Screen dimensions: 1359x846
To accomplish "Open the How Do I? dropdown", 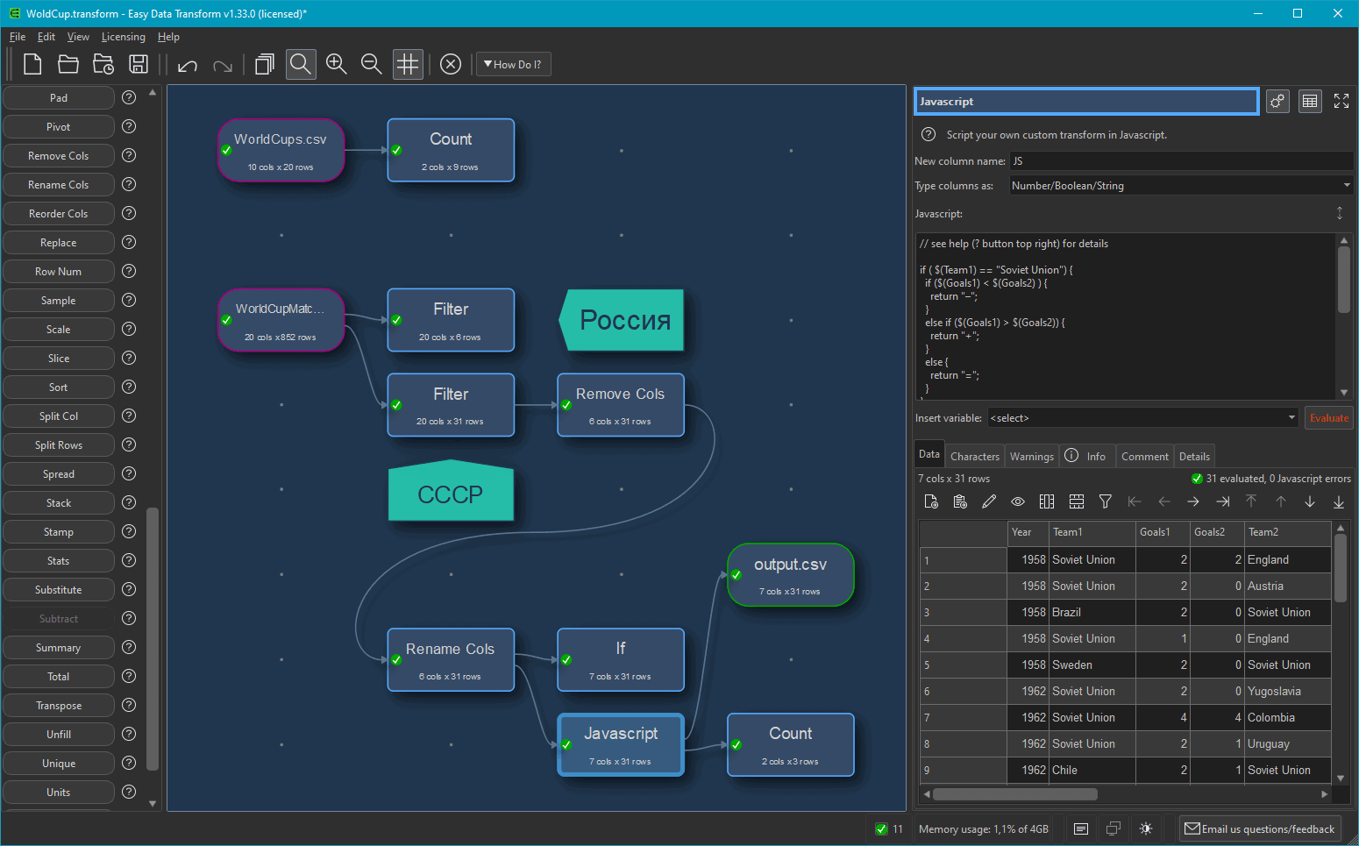I will pos(514,64).
